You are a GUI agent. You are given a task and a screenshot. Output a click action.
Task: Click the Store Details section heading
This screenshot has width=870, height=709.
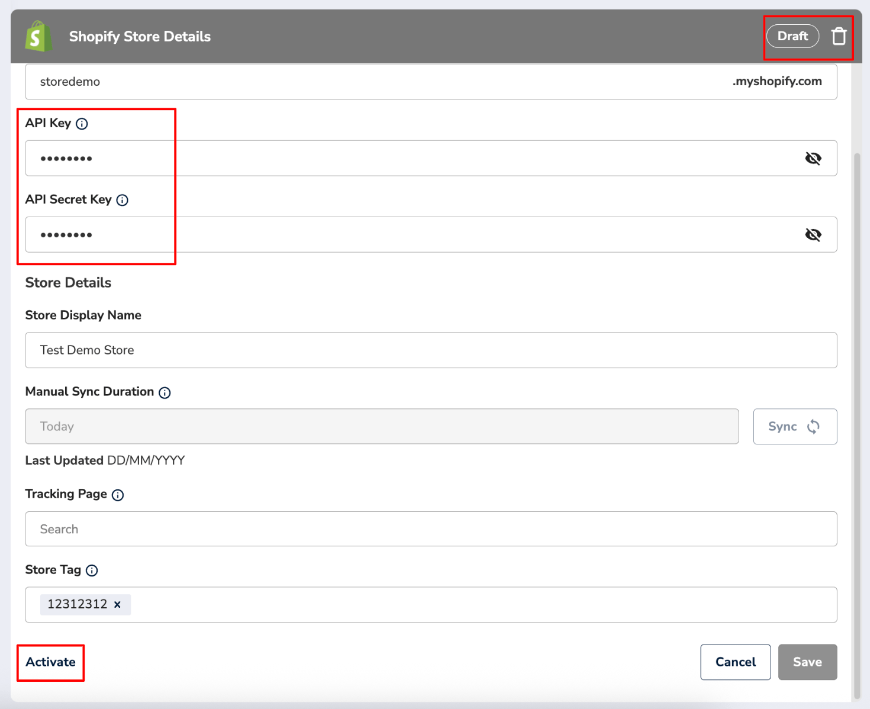tap(68, 282)
